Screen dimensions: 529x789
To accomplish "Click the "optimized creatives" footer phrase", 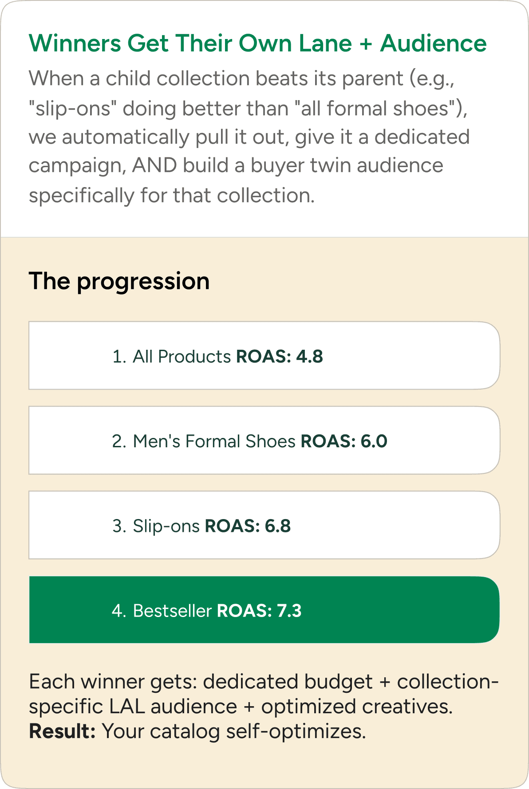I will [x=357, y=707].
